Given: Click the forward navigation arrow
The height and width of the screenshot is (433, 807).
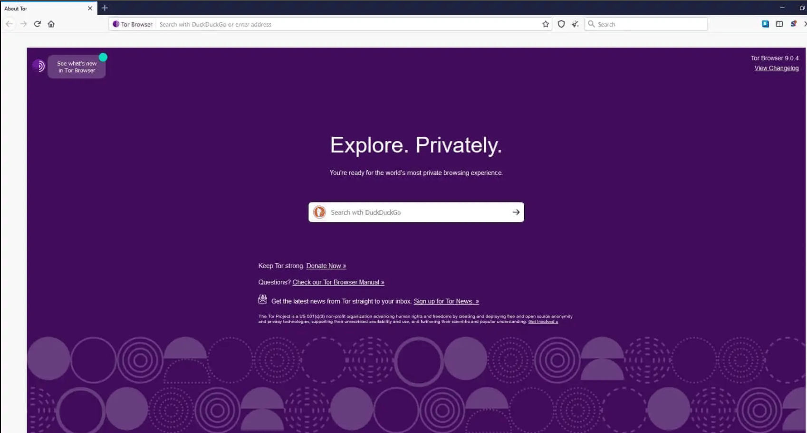Looking at the screenshot, I should click(x=23, y=24).
